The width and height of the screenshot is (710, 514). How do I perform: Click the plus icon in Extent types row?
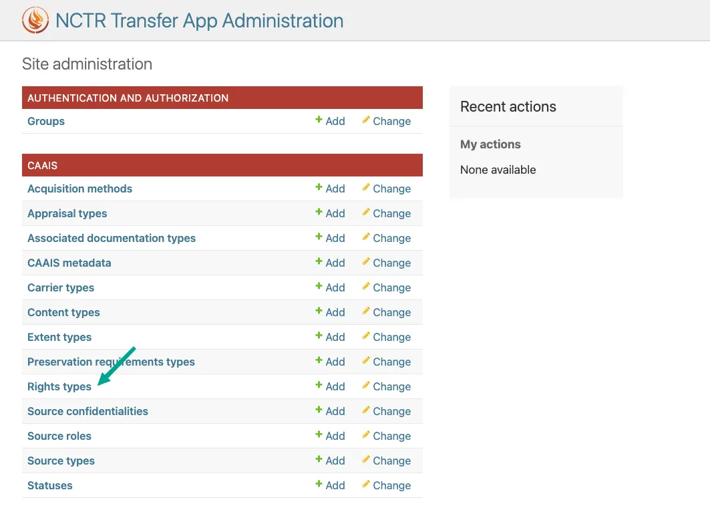pyautogui.click(x=319, y=336)
